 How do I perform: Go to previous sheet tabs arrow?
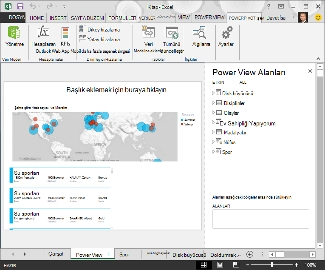point(13,254)
